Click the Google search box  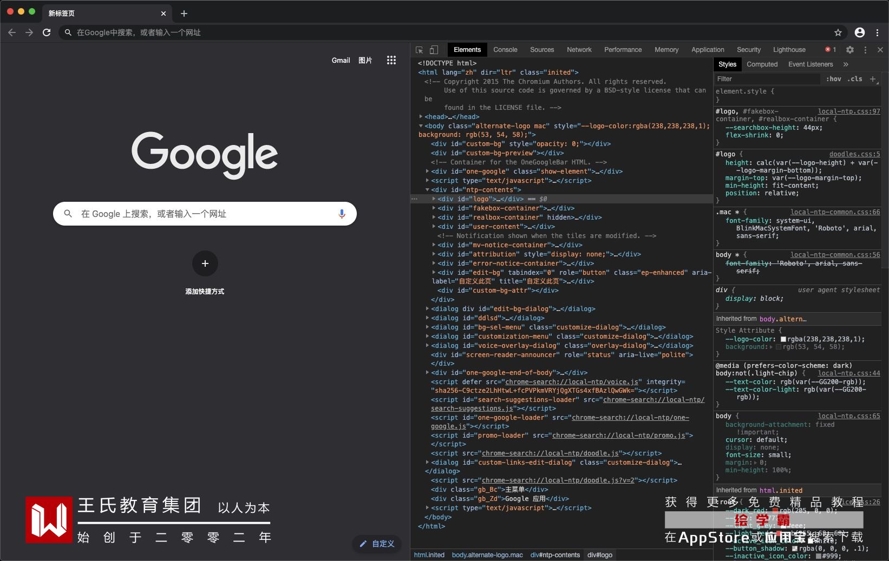[x=205, y=214]
